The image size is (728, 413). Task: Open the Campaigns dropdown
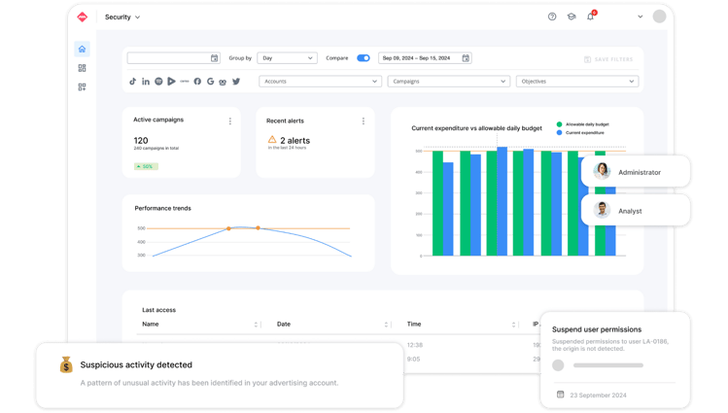448,82
